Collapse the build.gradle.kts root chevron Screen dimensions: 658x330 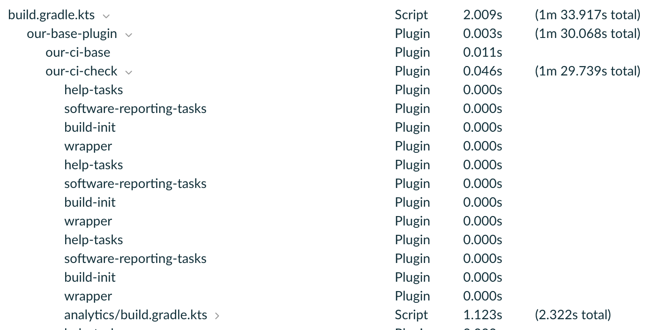106,15
